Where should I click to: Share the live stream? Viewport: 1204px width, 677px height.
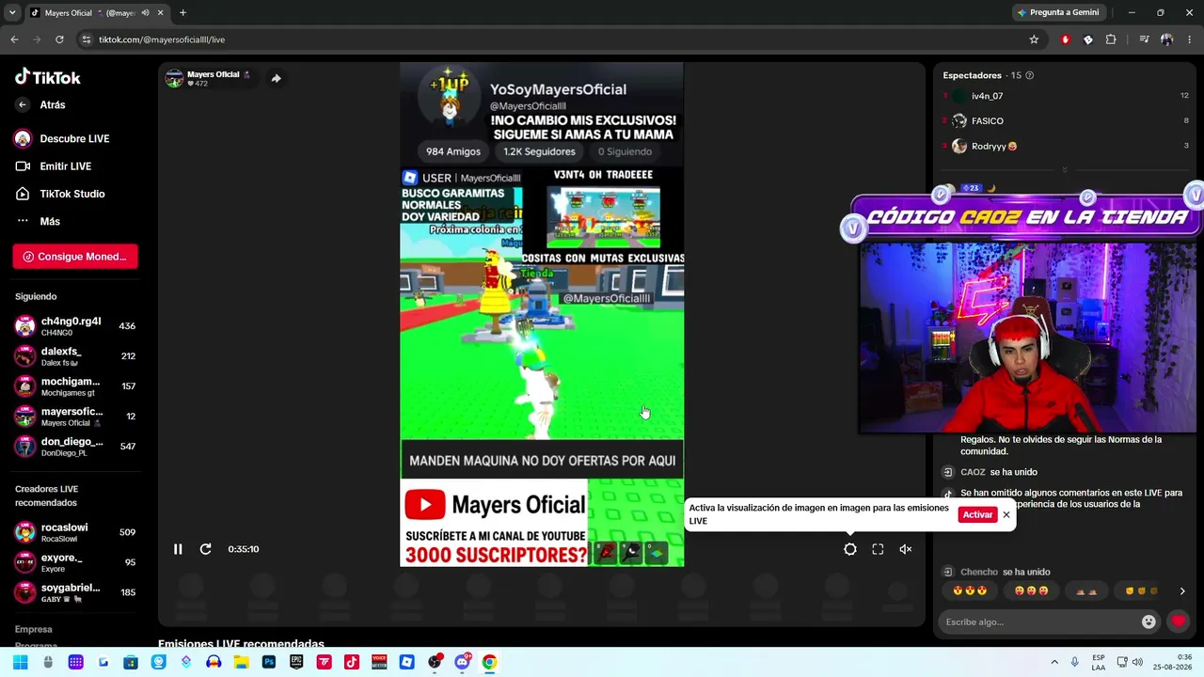(276, 79)
